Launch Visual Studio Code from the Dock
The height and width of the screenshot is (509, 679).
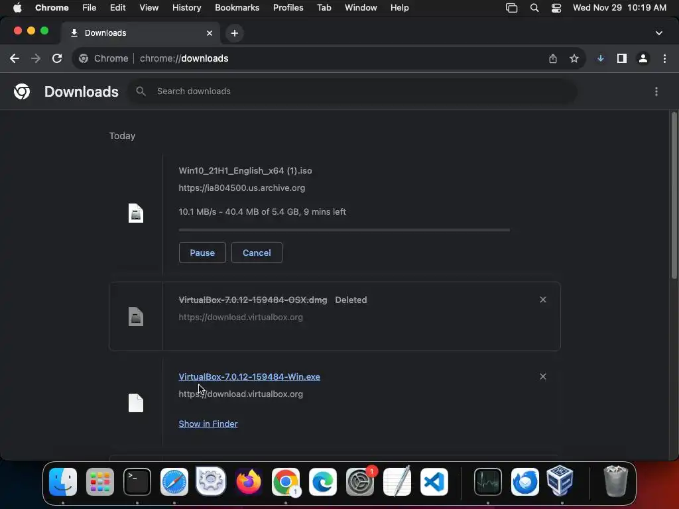pyautogui.click(x=434, y=482)
